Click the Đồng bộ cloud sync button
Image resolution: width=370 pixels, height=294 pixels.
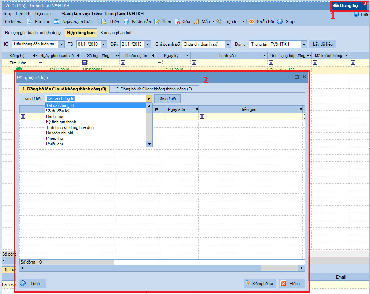[349, 5]
